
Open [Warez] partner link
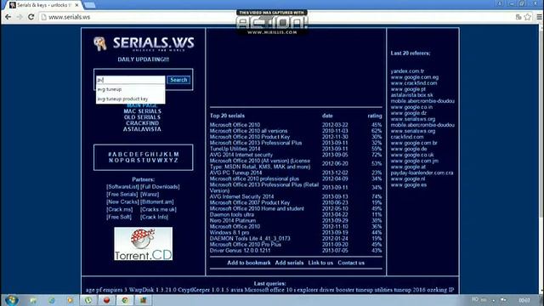coord(150,195)
